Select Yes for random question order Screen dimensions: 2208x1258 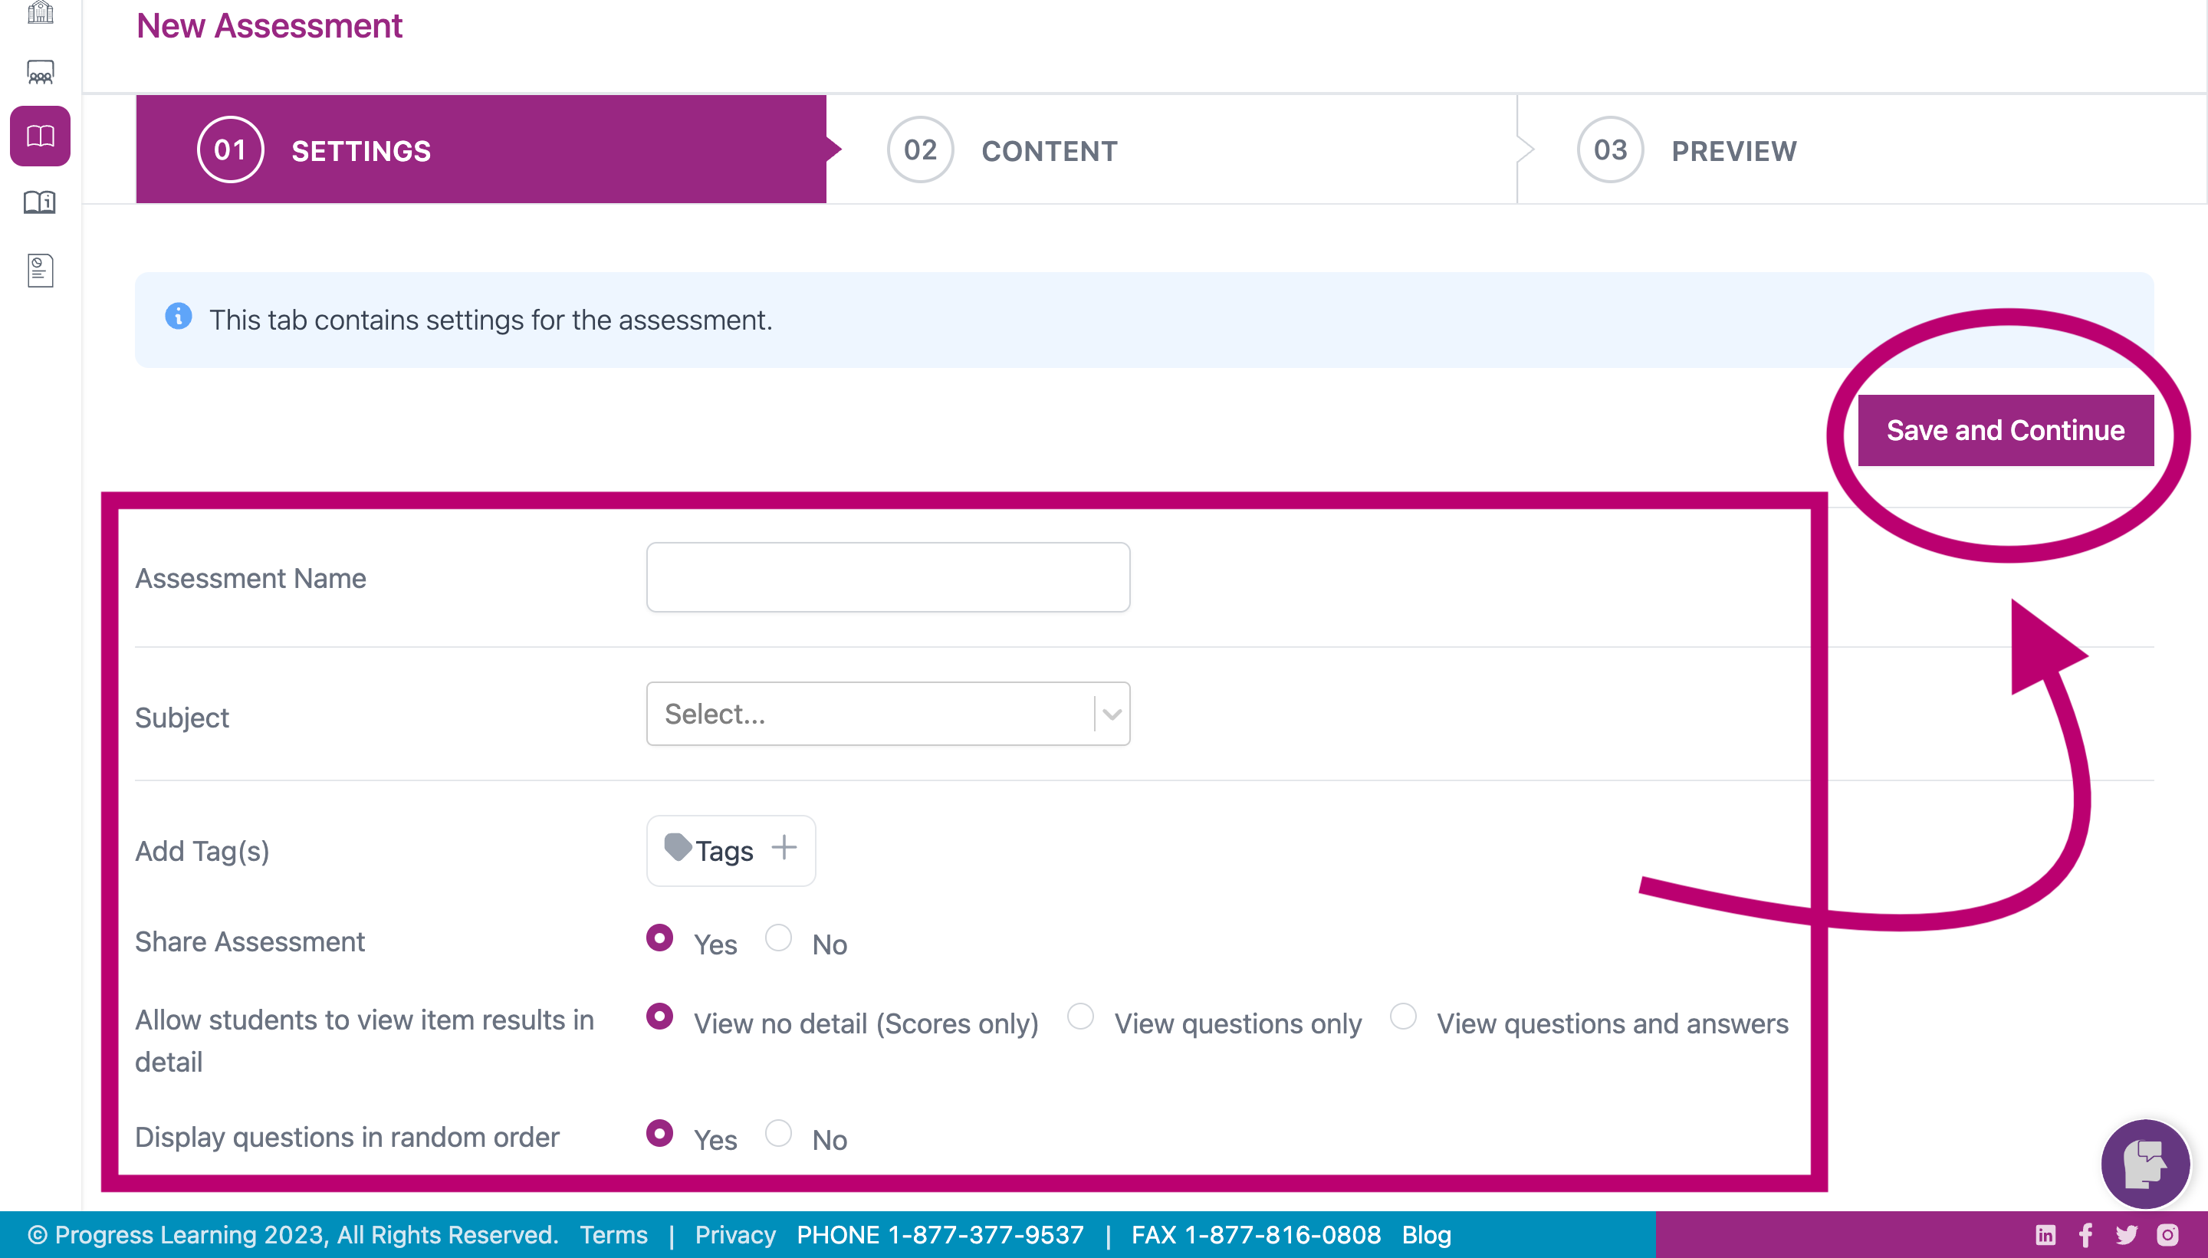tap(660, 1134)
